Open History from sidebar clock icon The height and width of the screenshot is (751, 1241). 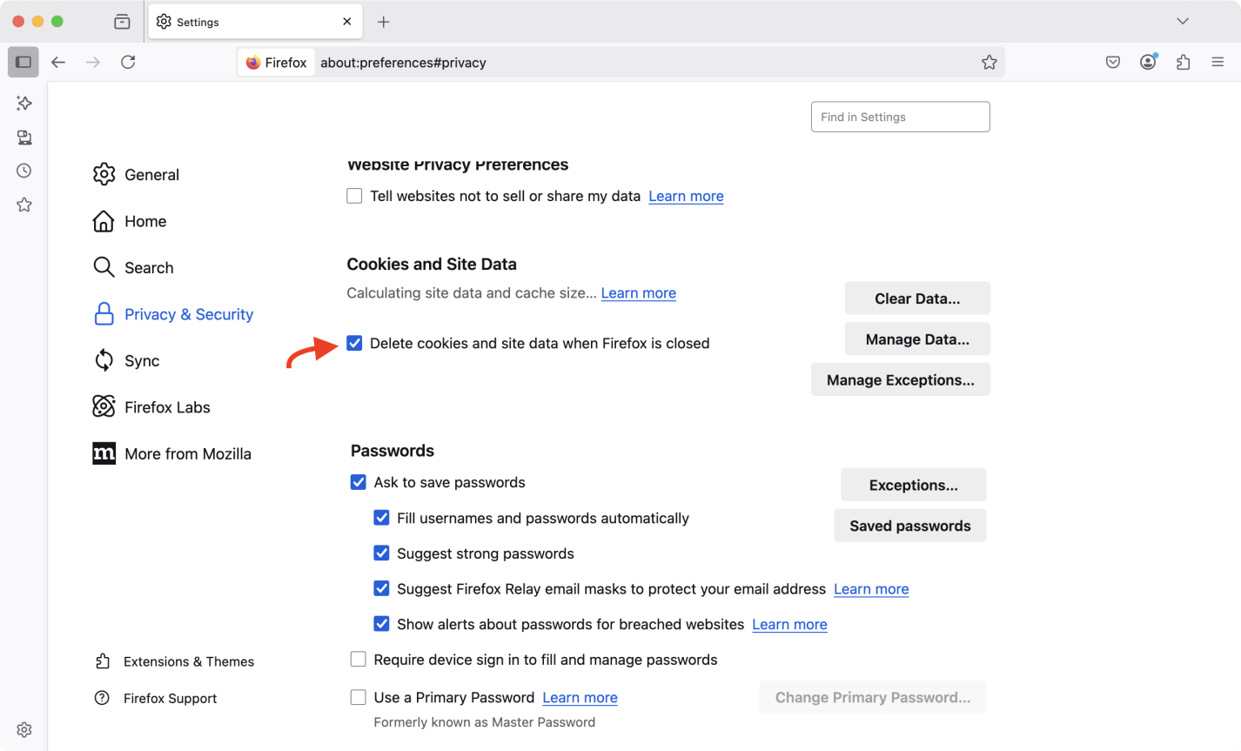[24, 171]
